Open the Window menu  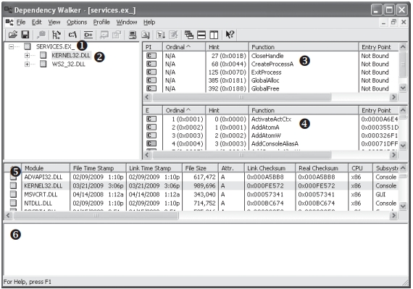tap(127, 22)
